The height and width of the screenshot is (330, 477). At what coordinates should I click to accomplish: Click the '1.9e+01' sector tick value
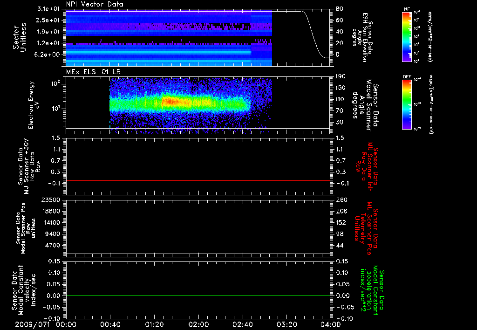coord(48,32)
